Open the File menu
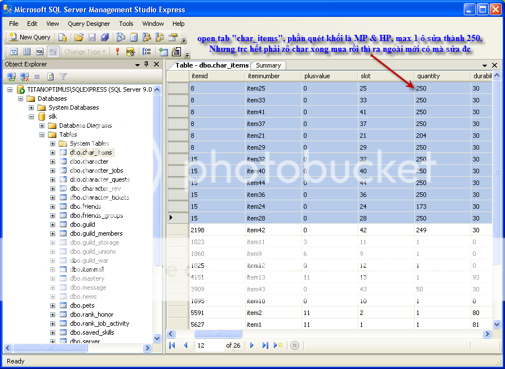505x369 pixels. (x=14, y=24)
